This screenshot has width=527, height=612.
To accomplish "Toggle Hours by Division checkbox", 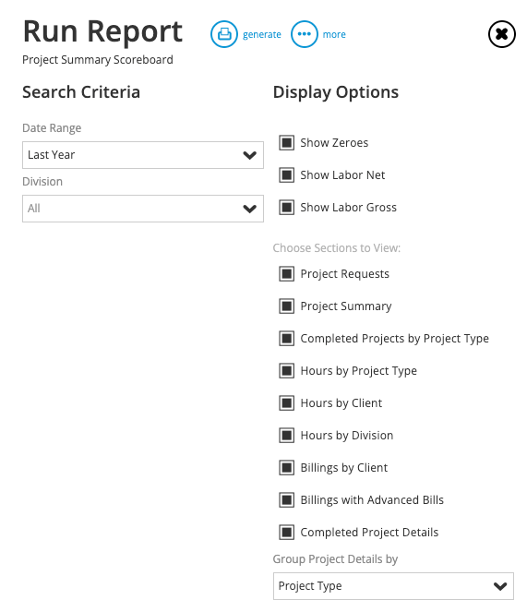I will point(286,435).
